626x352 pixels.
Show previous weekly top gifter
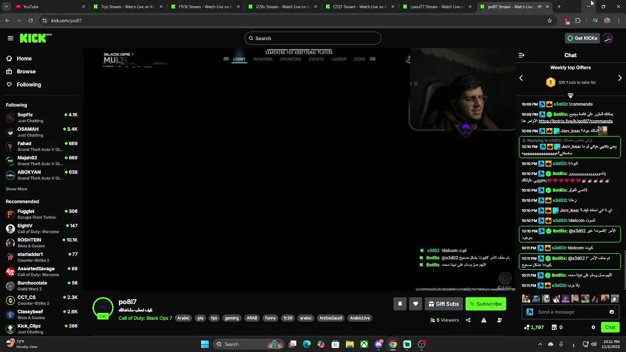521,78
